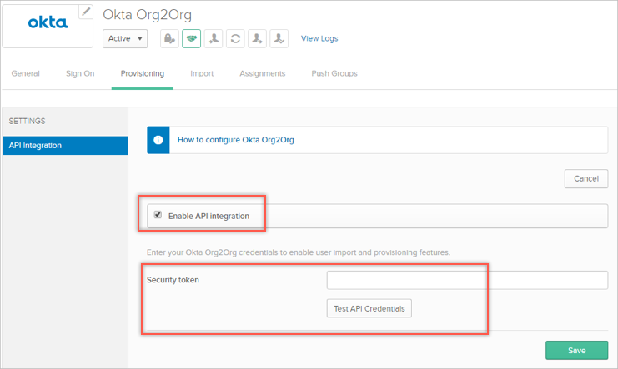The image size is (618, 369).
Task: Click the Okta logo thumbnail
Action: pos(48,24)
